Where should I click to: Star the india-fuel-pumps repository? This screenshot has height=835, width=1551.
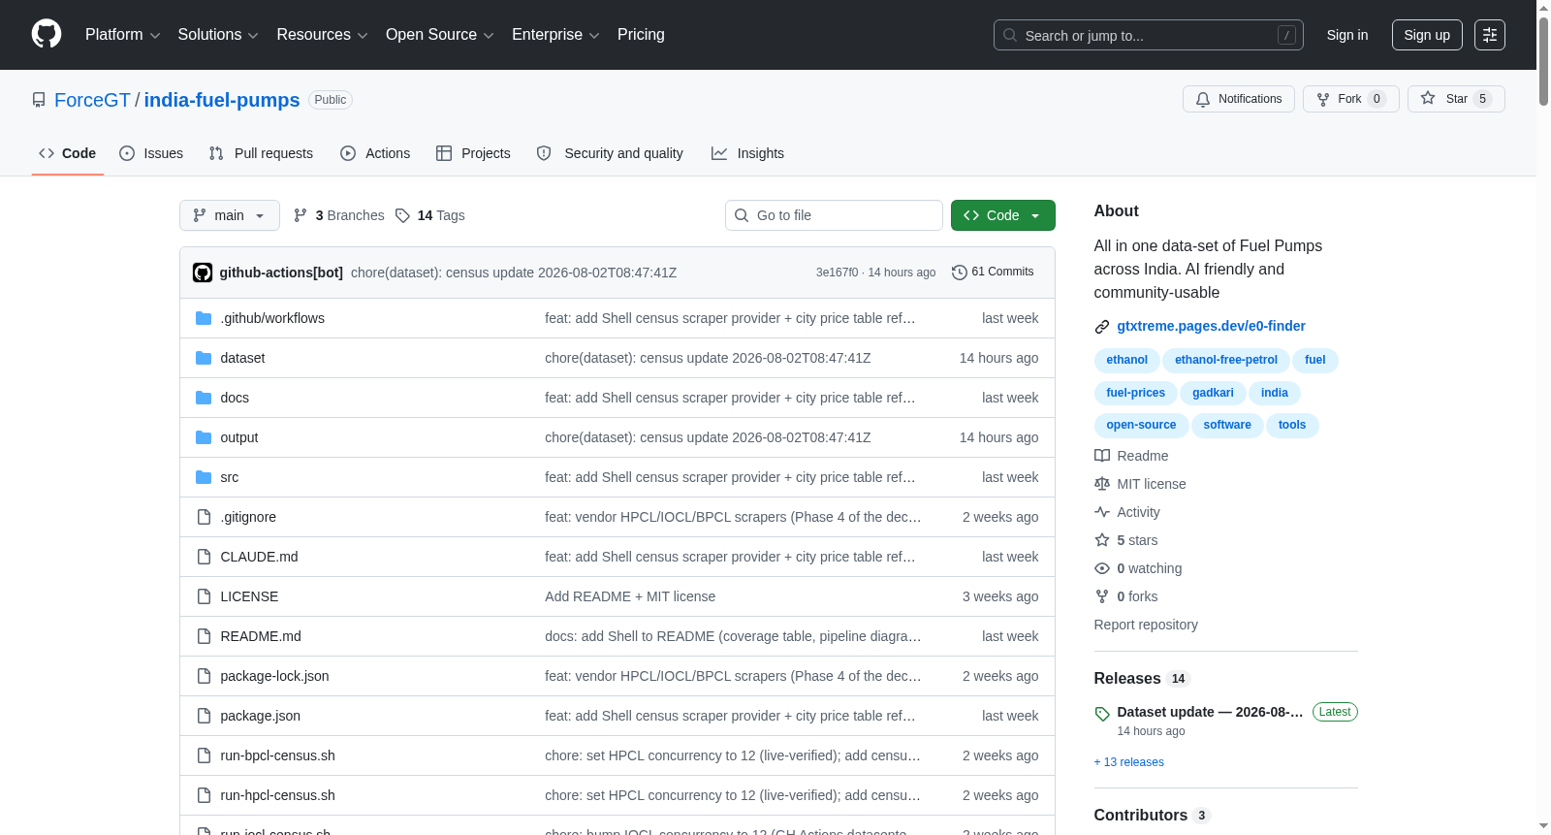click(x=1456, y=99)
